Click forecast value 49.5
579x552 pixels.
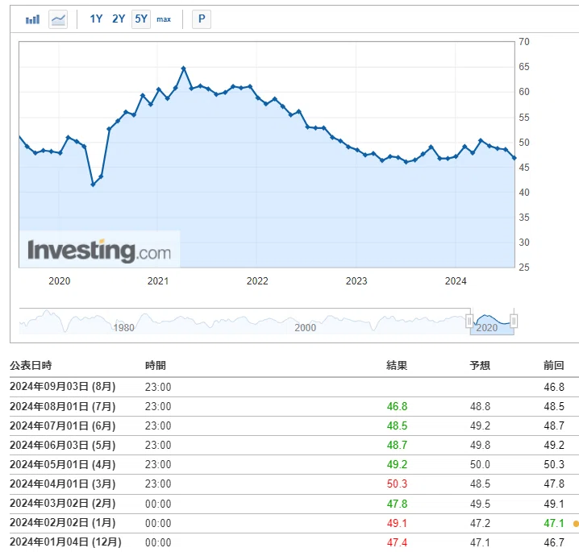pos(480,504)
